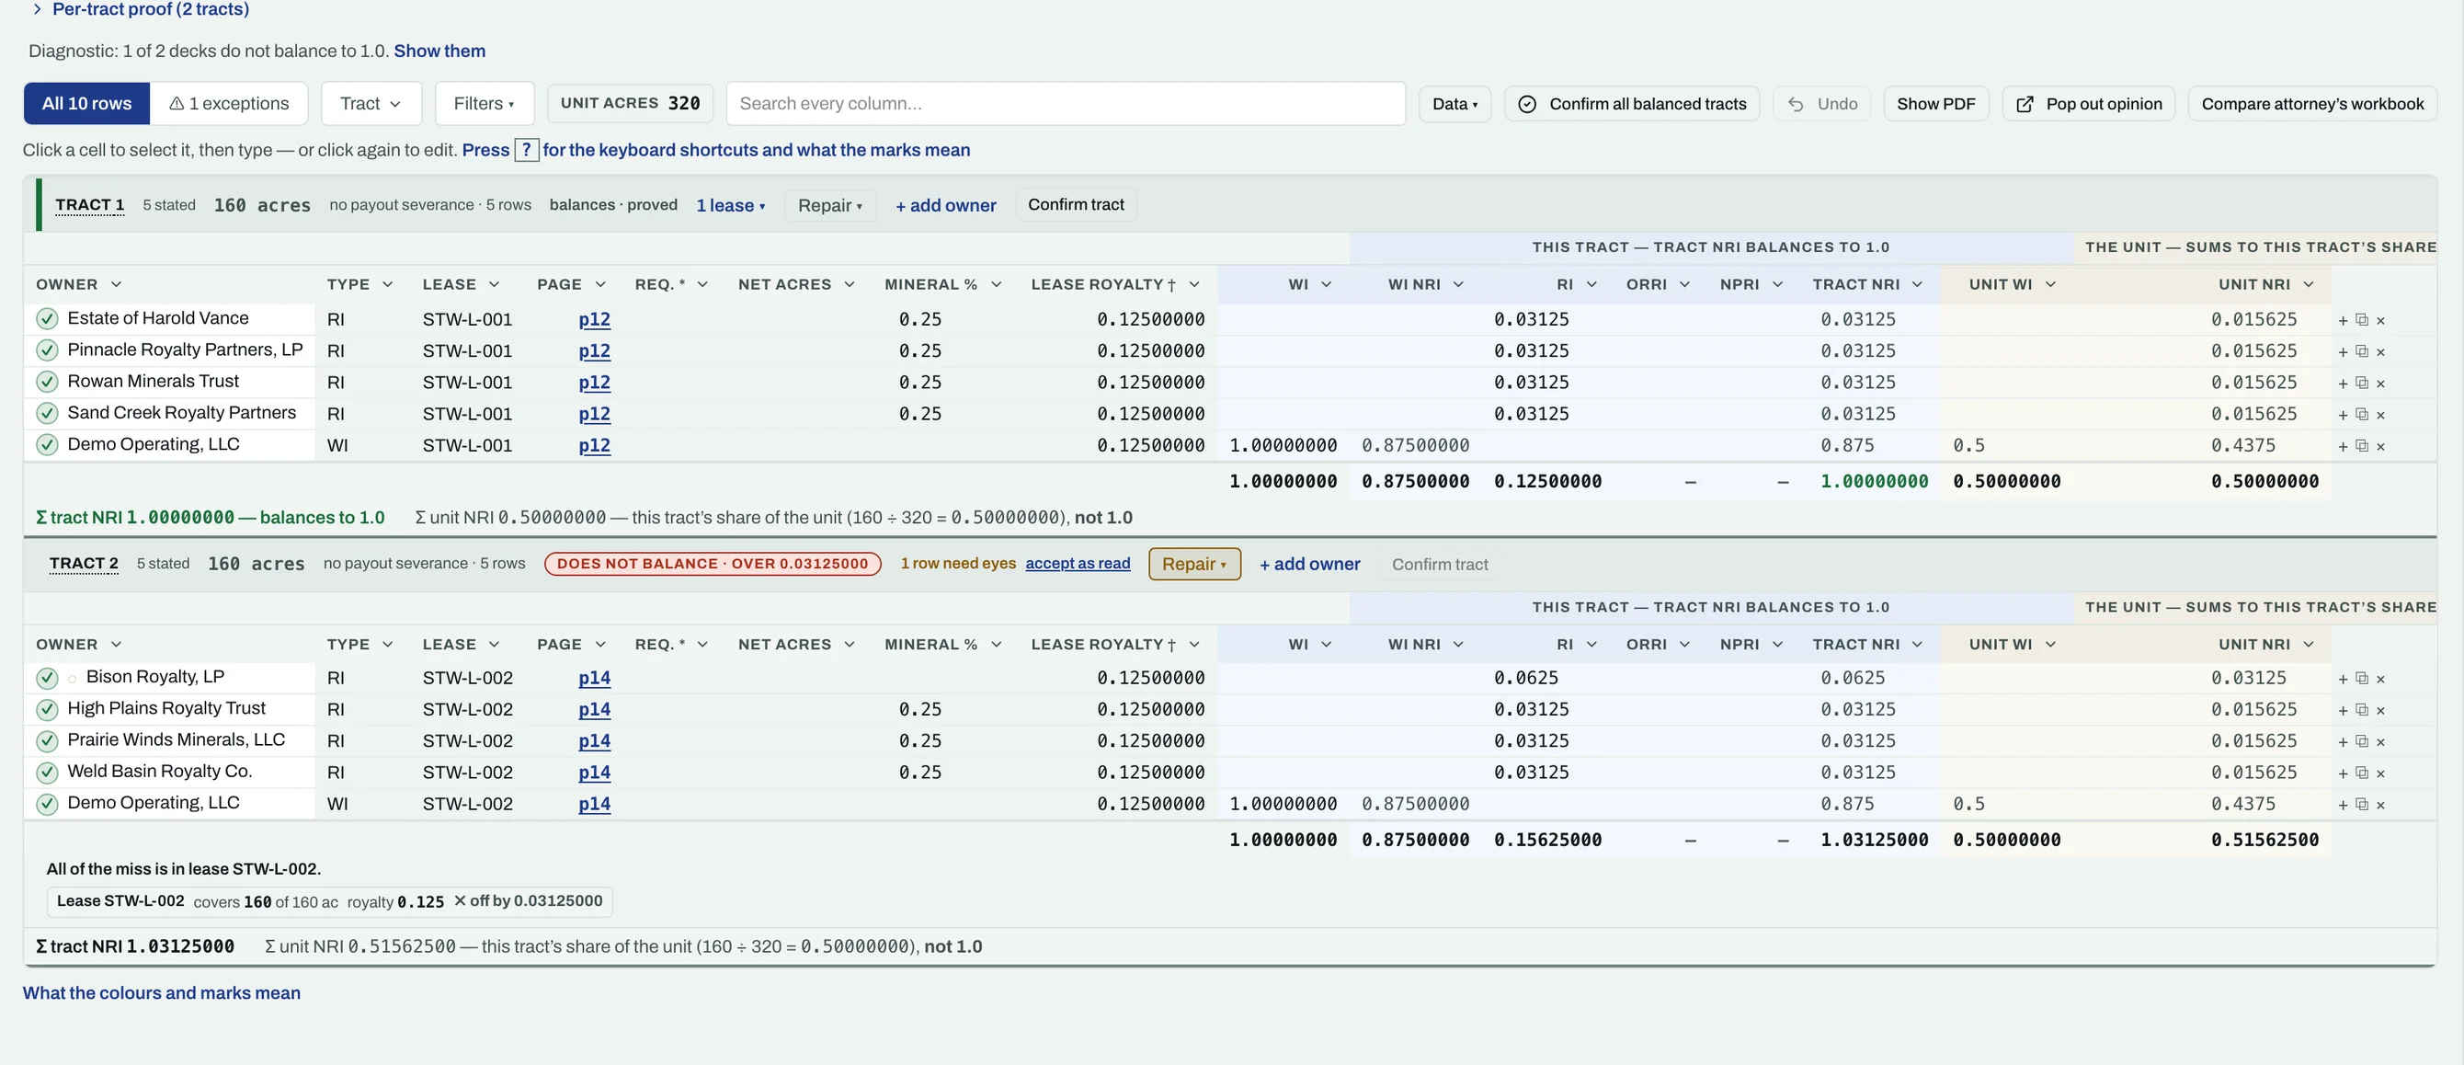This screenshot has height=1065, width=2464.
Task: Switch to the All 10 rows tab
Action: 86,103
